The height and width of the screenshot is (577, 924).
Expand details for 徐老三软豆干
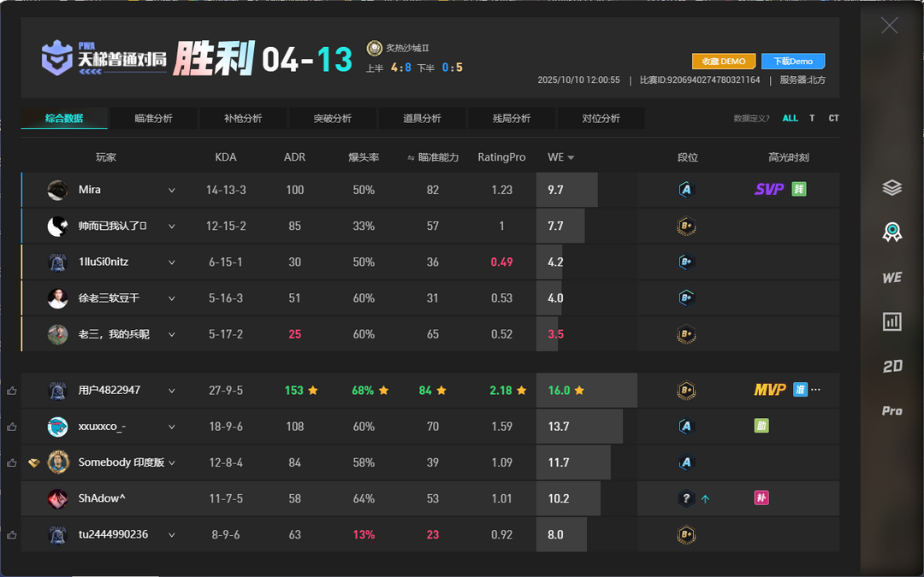click(x=172, y=298)
